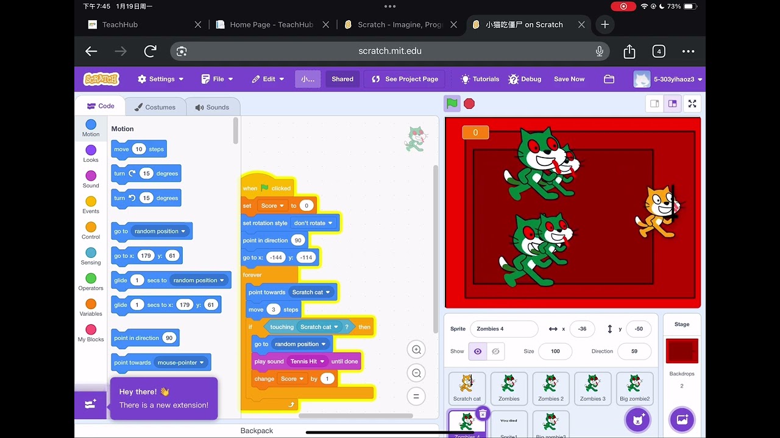This screenshot has width=780, height=438.
Task: Switch to small stage layout
Action: [x=654, y=103]
